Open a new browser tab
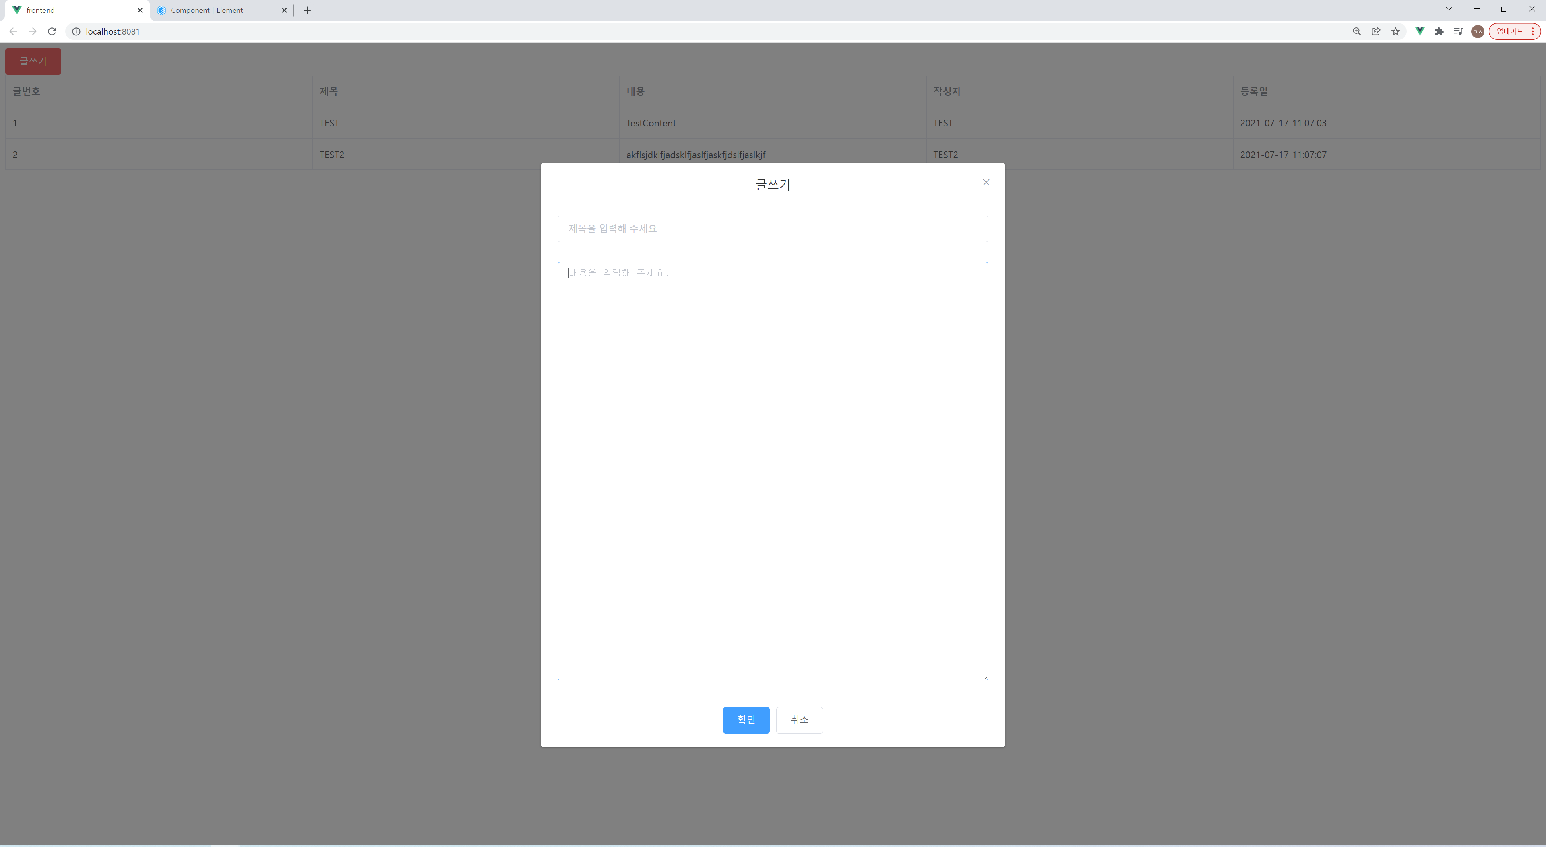Screen dimensions: 1546x847 point(307,10)
